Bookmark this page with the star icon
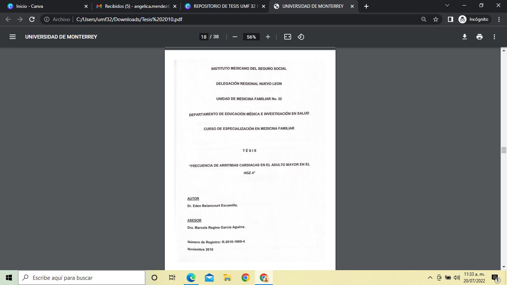 tap(436, 19)
